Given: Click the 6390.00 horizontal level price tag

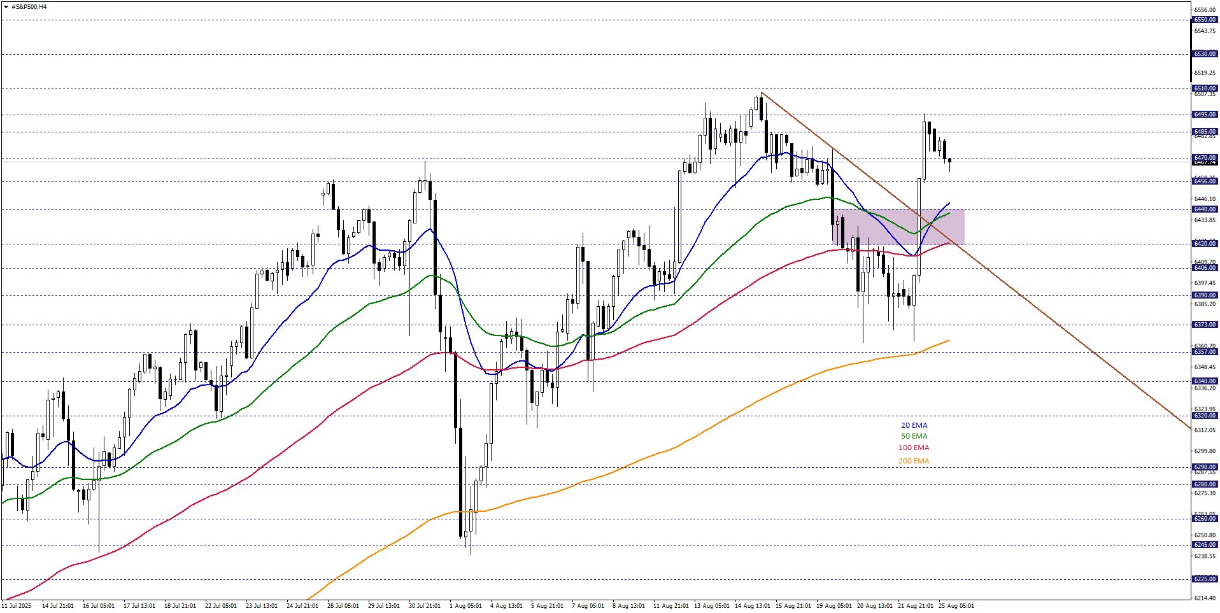Looking at the screenshot, I should (1205, 295).
